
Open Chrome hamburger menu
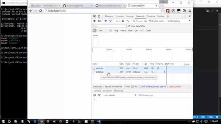190,11
